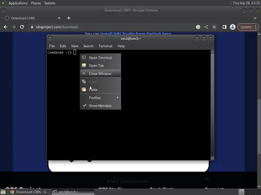Click the terminal prompt [vm3@vm3 ~]$ text

[59, 53]
